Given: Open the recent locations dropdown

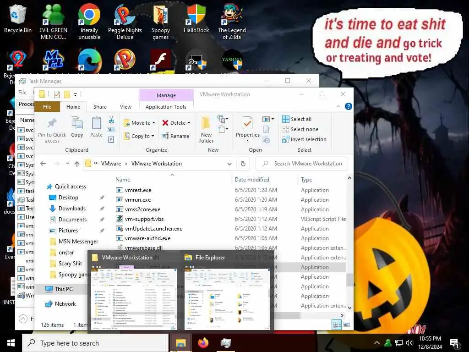Looking at the screenshot, I should tap(68, 164).
